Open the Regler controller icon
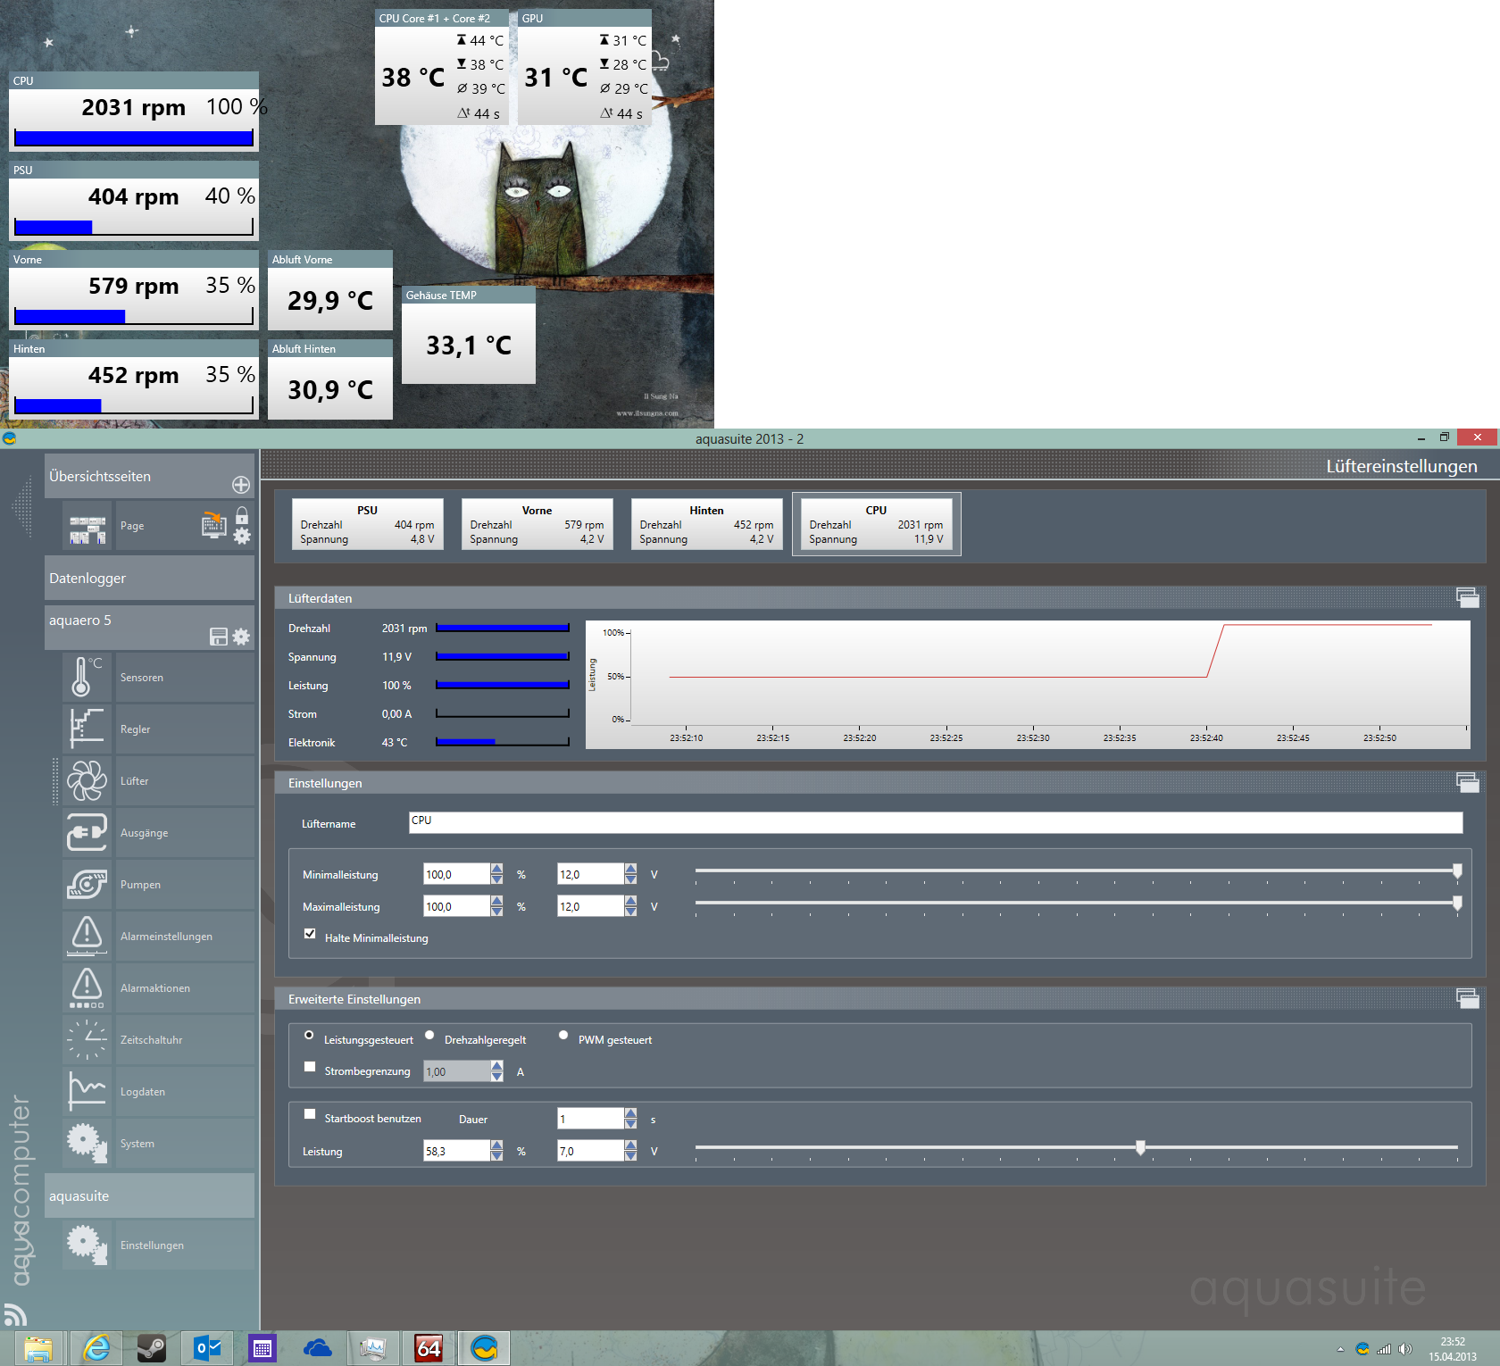1500x1366 pixels. point(87,729)
